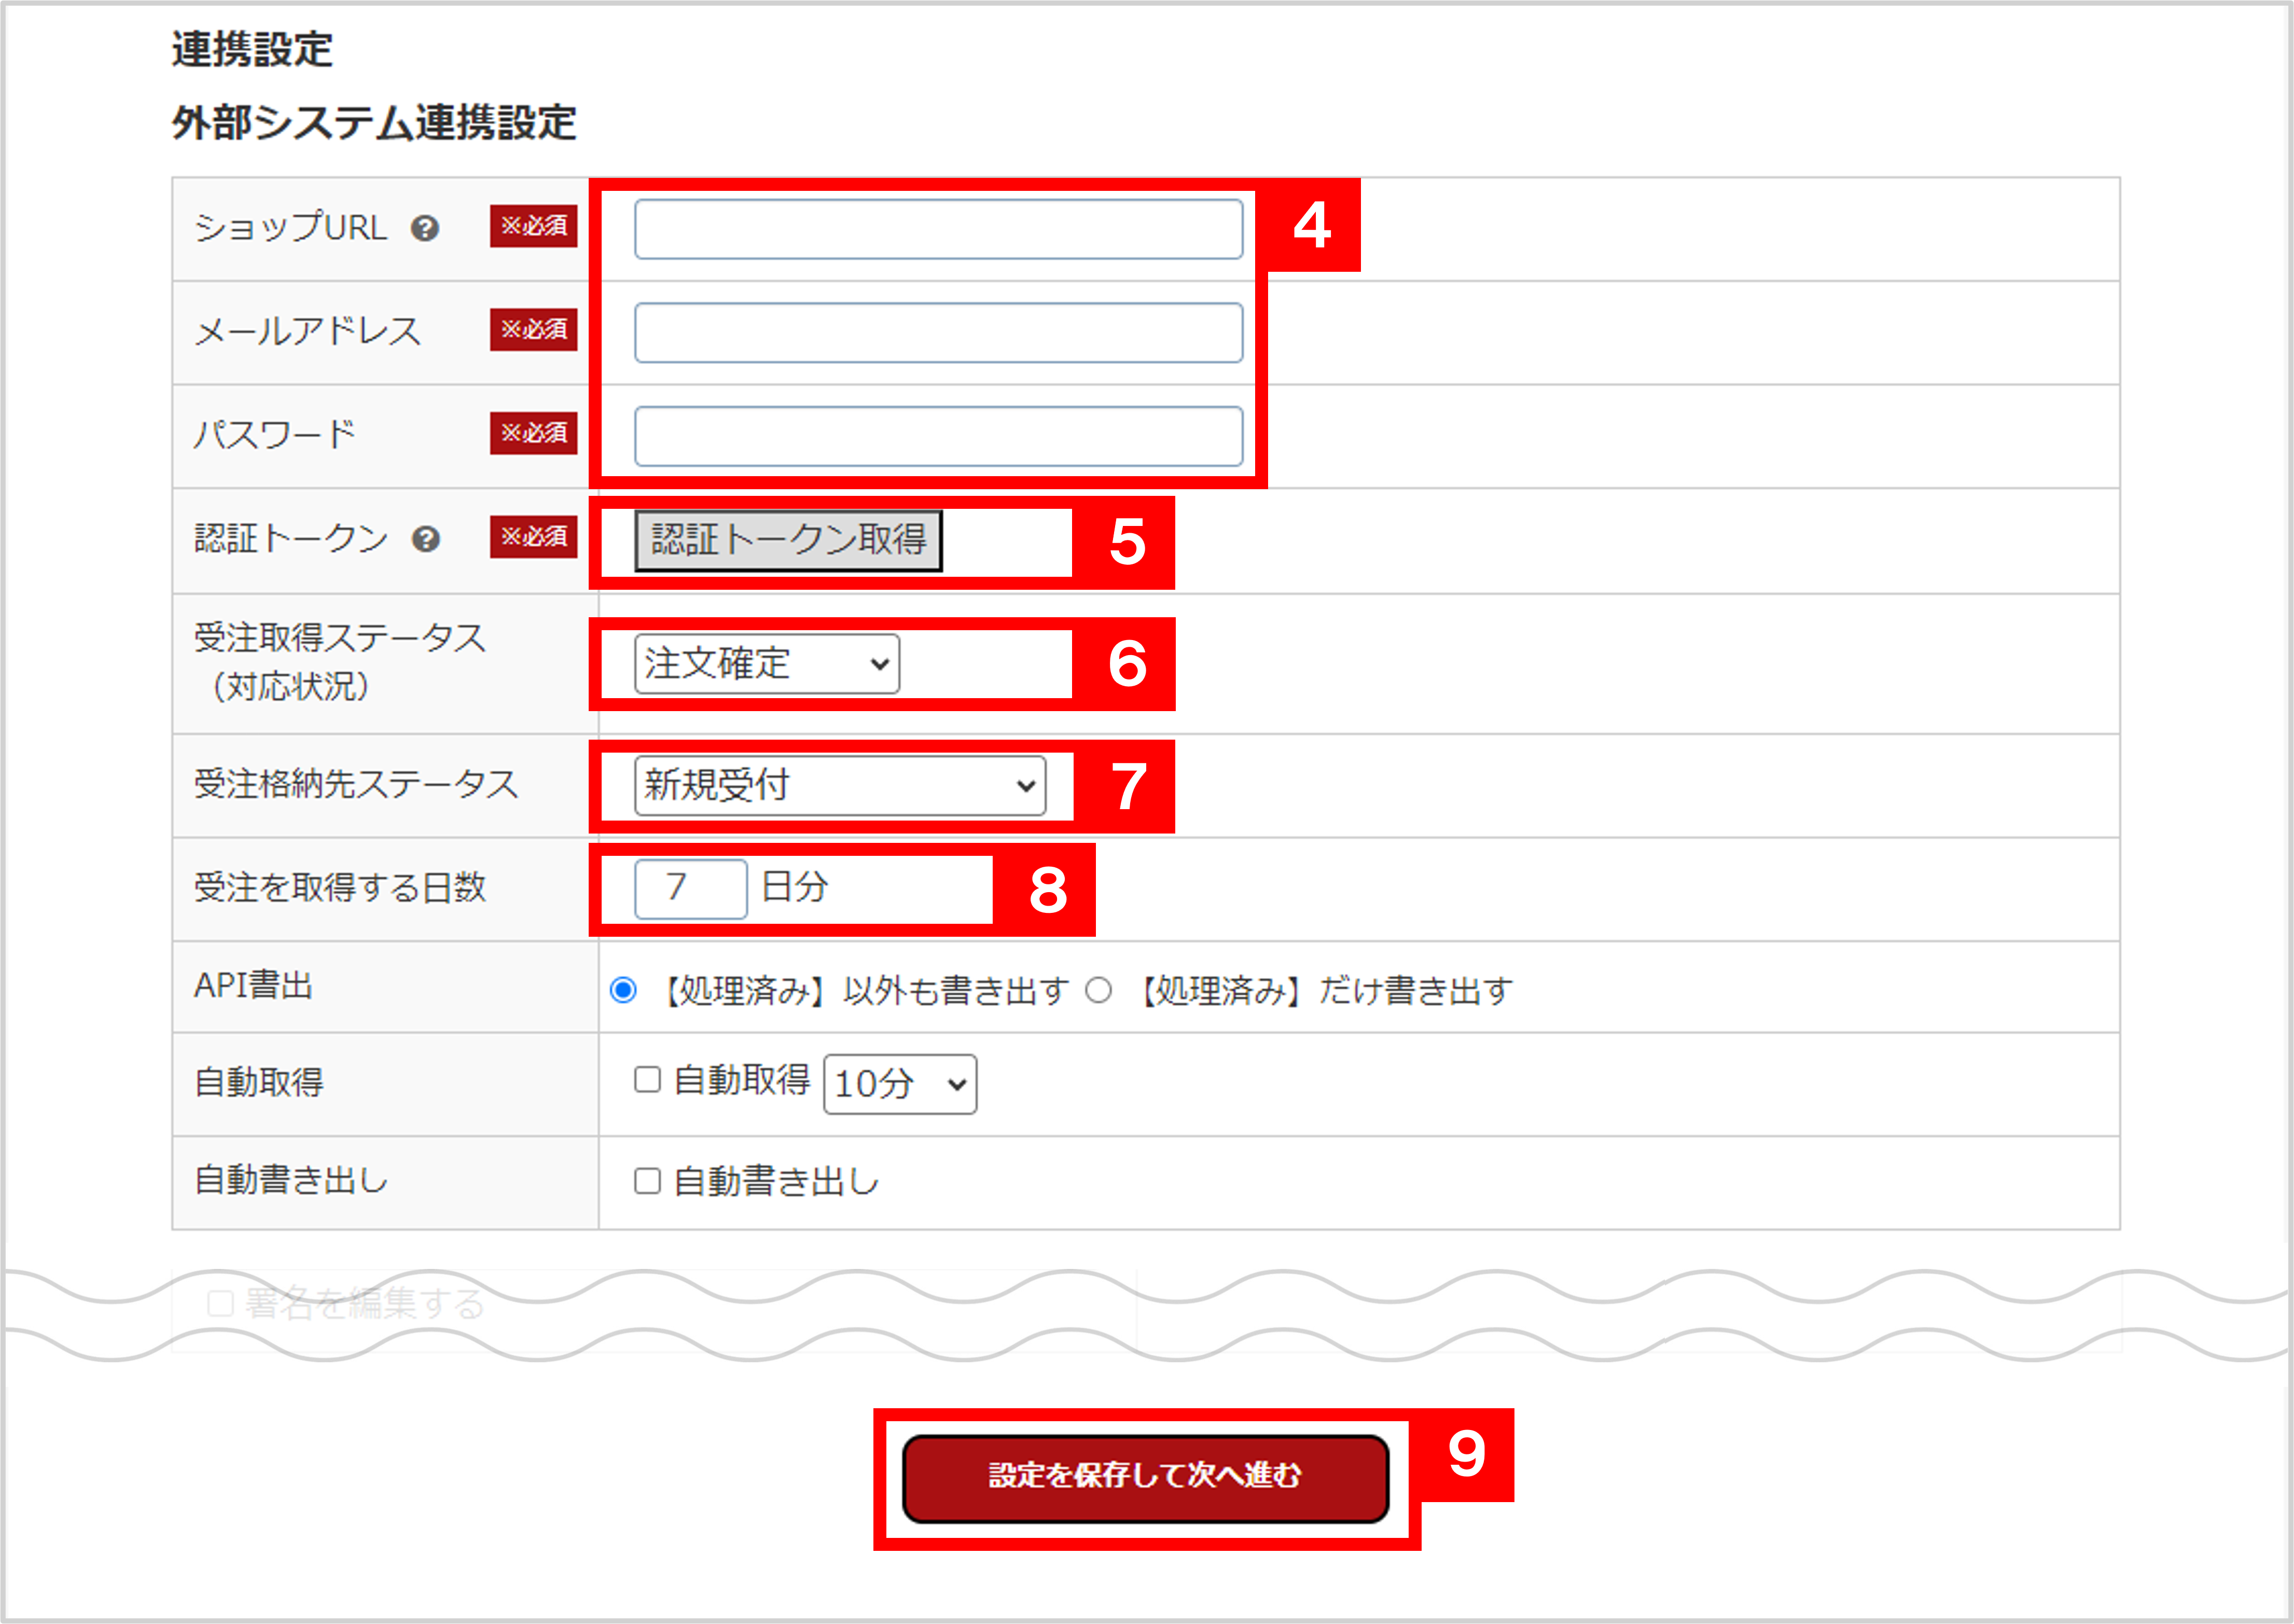Enable the 自動書き出し checkbox
This screenshot has width=2294, height=1624.
coord(648,1181)
